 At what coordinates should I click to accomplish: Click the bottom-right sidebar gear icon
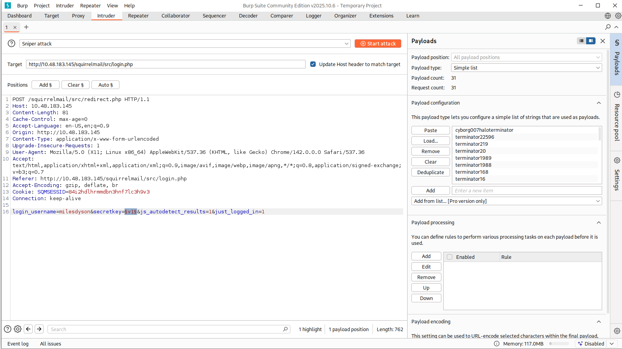pyautogui.click(x=617, y=331)
